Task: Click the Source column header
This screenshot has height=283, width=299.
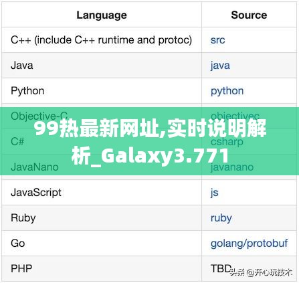Action: coord(249,15)
